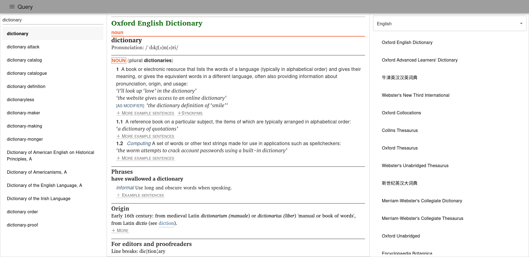
Task: Open Collins Thesaurus from dictionary list
Action: click(x=400, y=131)
